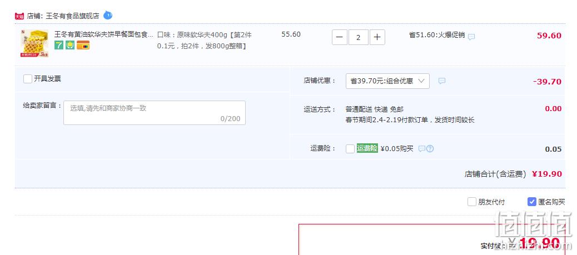This screenshot has width=577, height=255.
Task: Open the comment icon beside 火爆促销
Action: 471,37
